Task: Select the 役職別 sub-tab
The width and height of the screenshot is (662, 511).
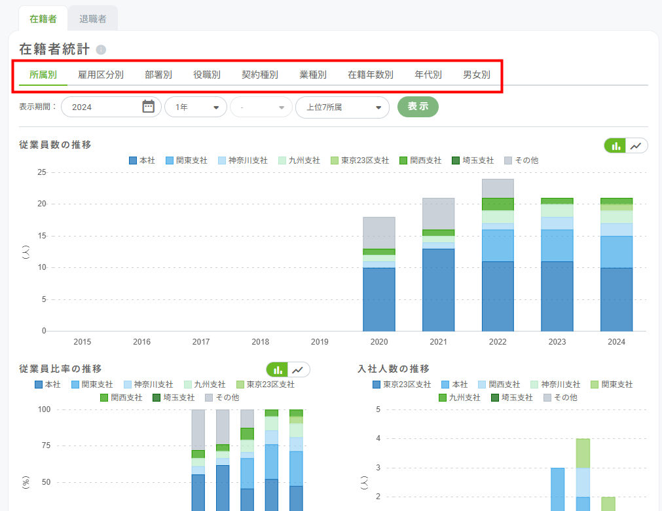Action: tap(207, 75)
